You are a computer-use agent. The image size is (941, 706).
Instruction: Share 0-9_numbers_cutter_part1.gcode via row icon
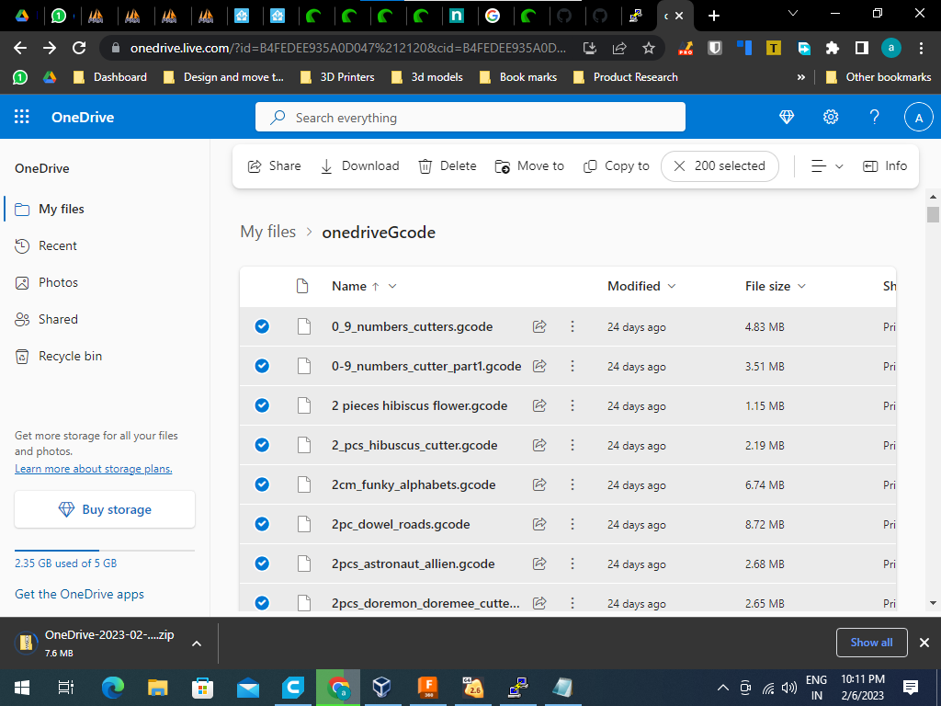coord(539,366)
